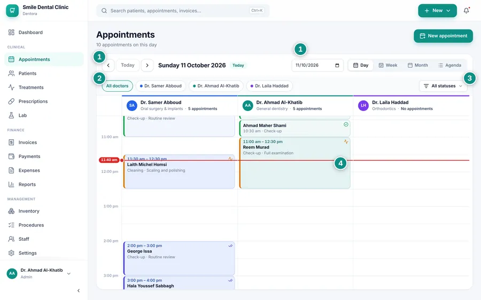Go to next day with right arrow

tap(148, 65)
